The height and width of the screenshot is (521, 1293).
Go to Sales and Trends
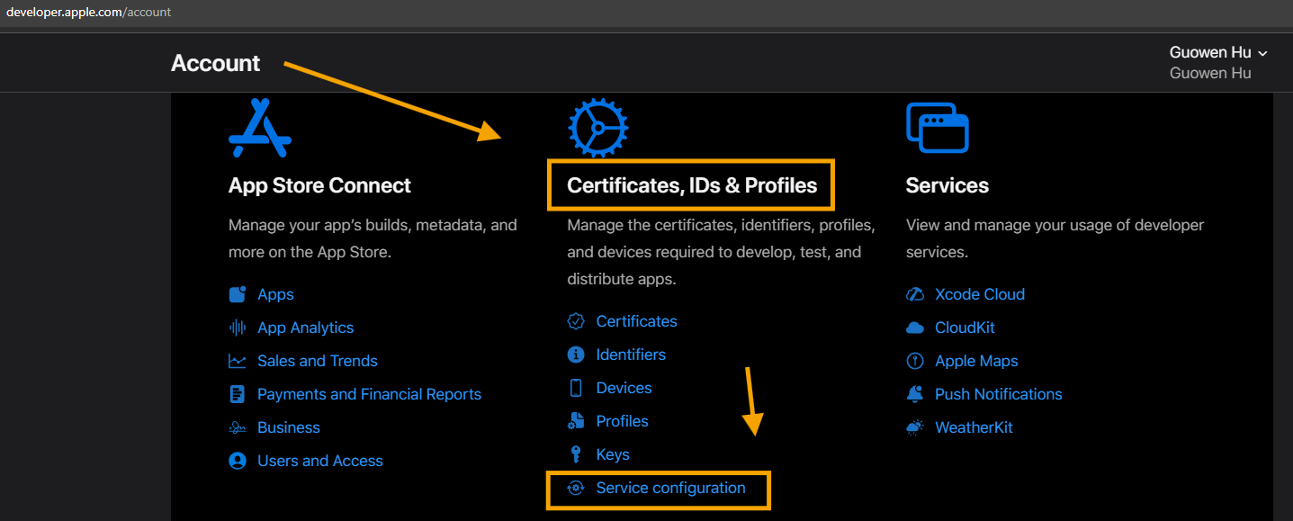317,361
